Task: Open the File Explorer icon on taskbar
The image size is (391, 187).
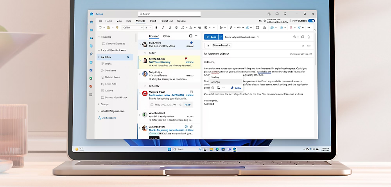Action: [x=211, y=149]
